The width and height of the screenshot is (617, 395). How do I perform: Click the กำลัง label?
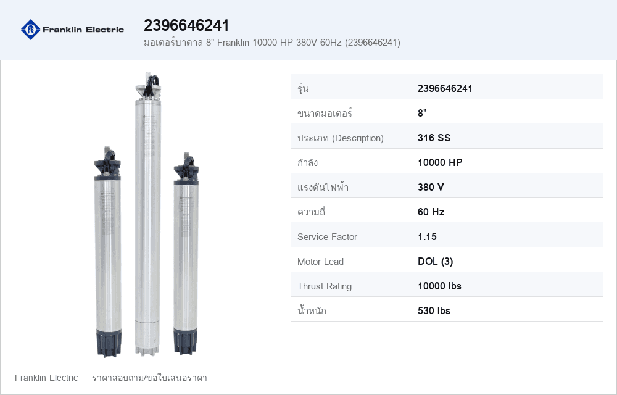point(307,163)
